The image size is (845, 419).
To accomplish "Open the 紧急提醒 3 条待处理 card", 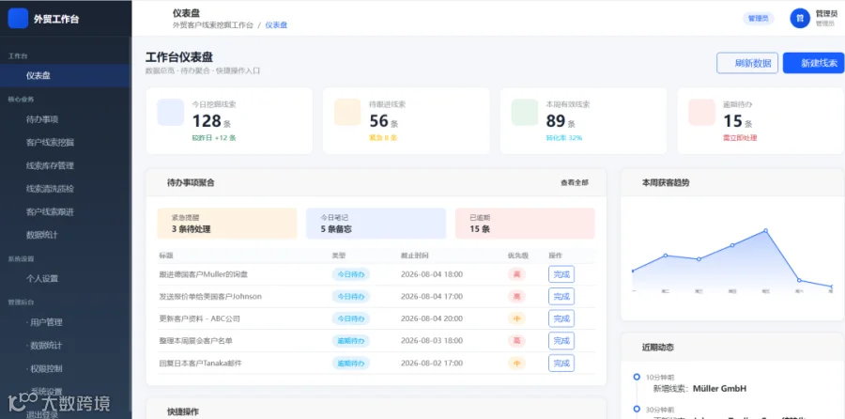I will pyautogui.click(x=227, y=224).
